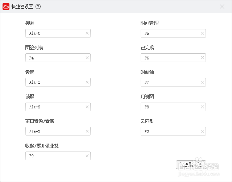The image size is (232, 182).
Task: Clear the 已完成 shortcut F6
Action: (x=202, y=58)
